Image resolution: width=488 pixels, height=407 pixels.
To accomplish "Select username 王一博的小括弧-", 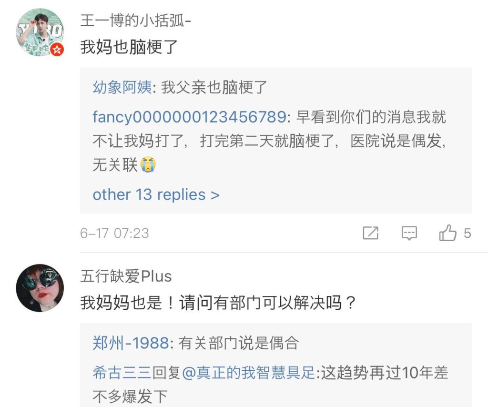I will pyautogui.click(x=136, y=21).
